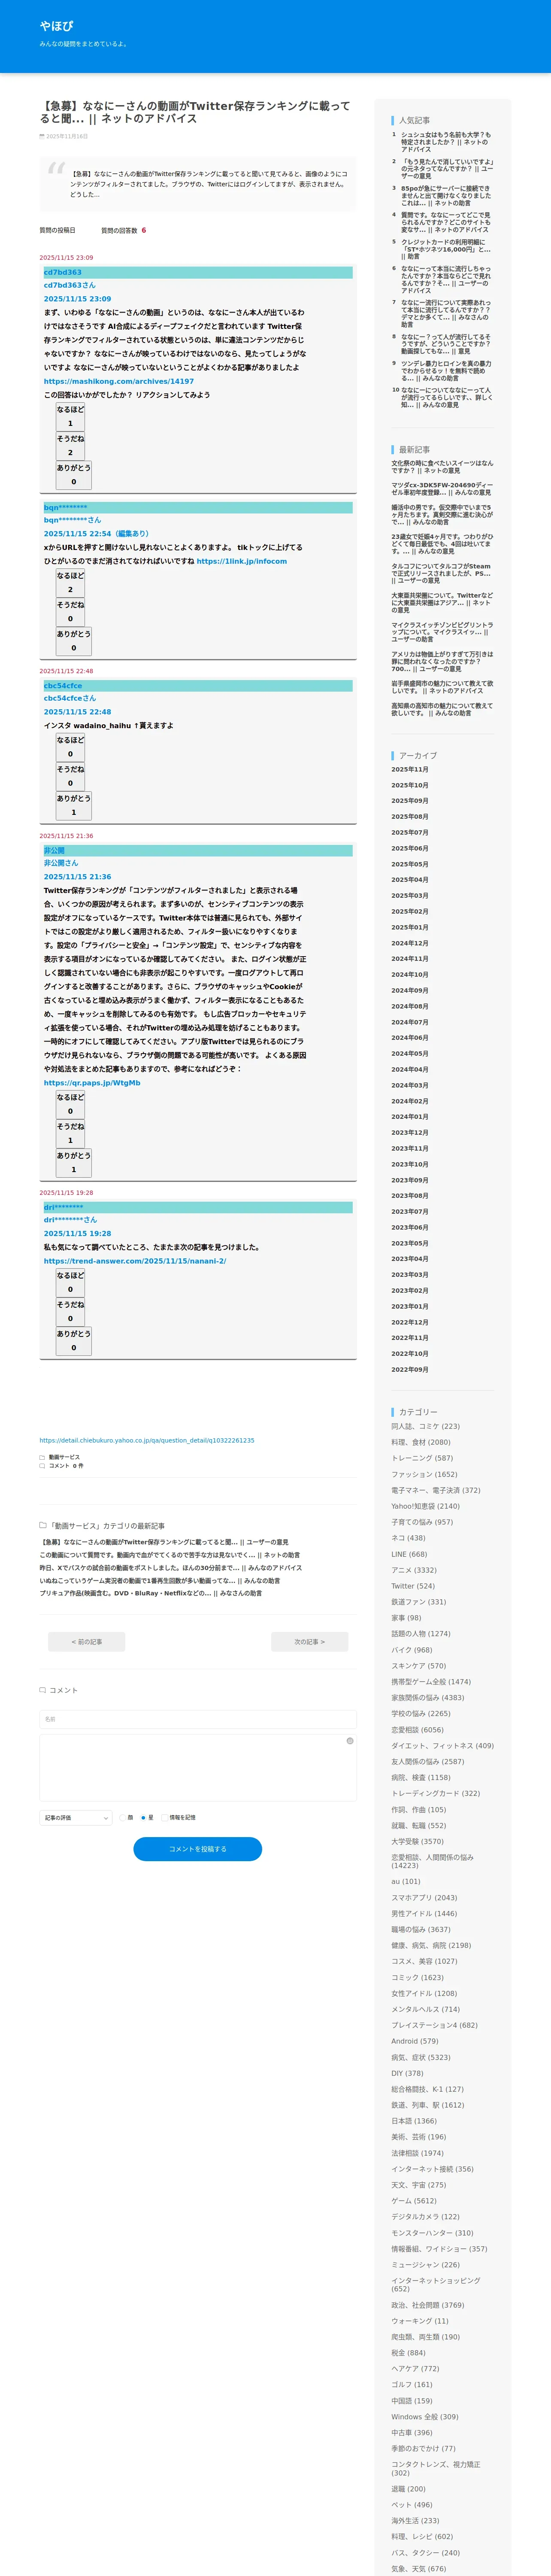This screenshot has height=2576, width=551.
Task: Open the trend-answer.com nanani-2 link
Action: (x=135, y=1261)
